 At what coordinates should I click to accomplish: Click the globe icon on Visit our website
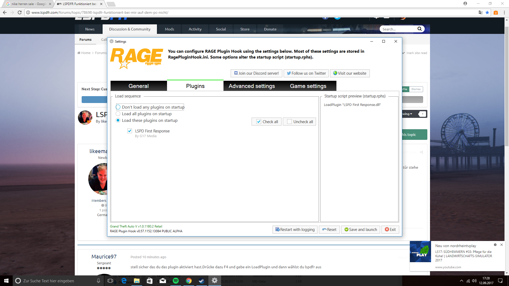(x=335, y=73)
